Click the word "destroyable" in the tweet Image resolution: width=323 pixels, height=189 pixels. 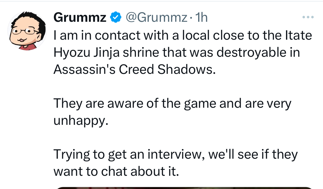251,53
